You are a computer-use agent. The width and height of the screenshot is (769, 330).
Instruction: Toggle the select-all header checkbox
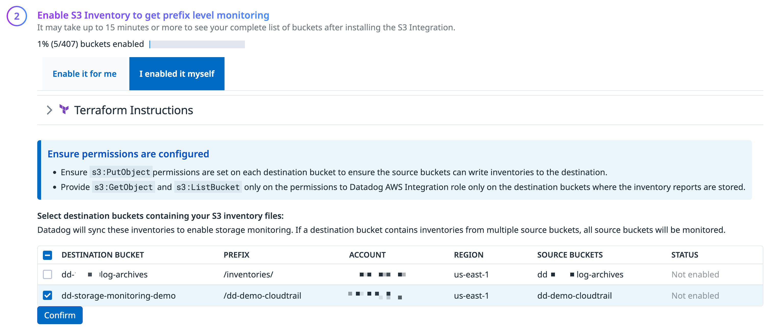pyautogui.click(x=47, y=255)
